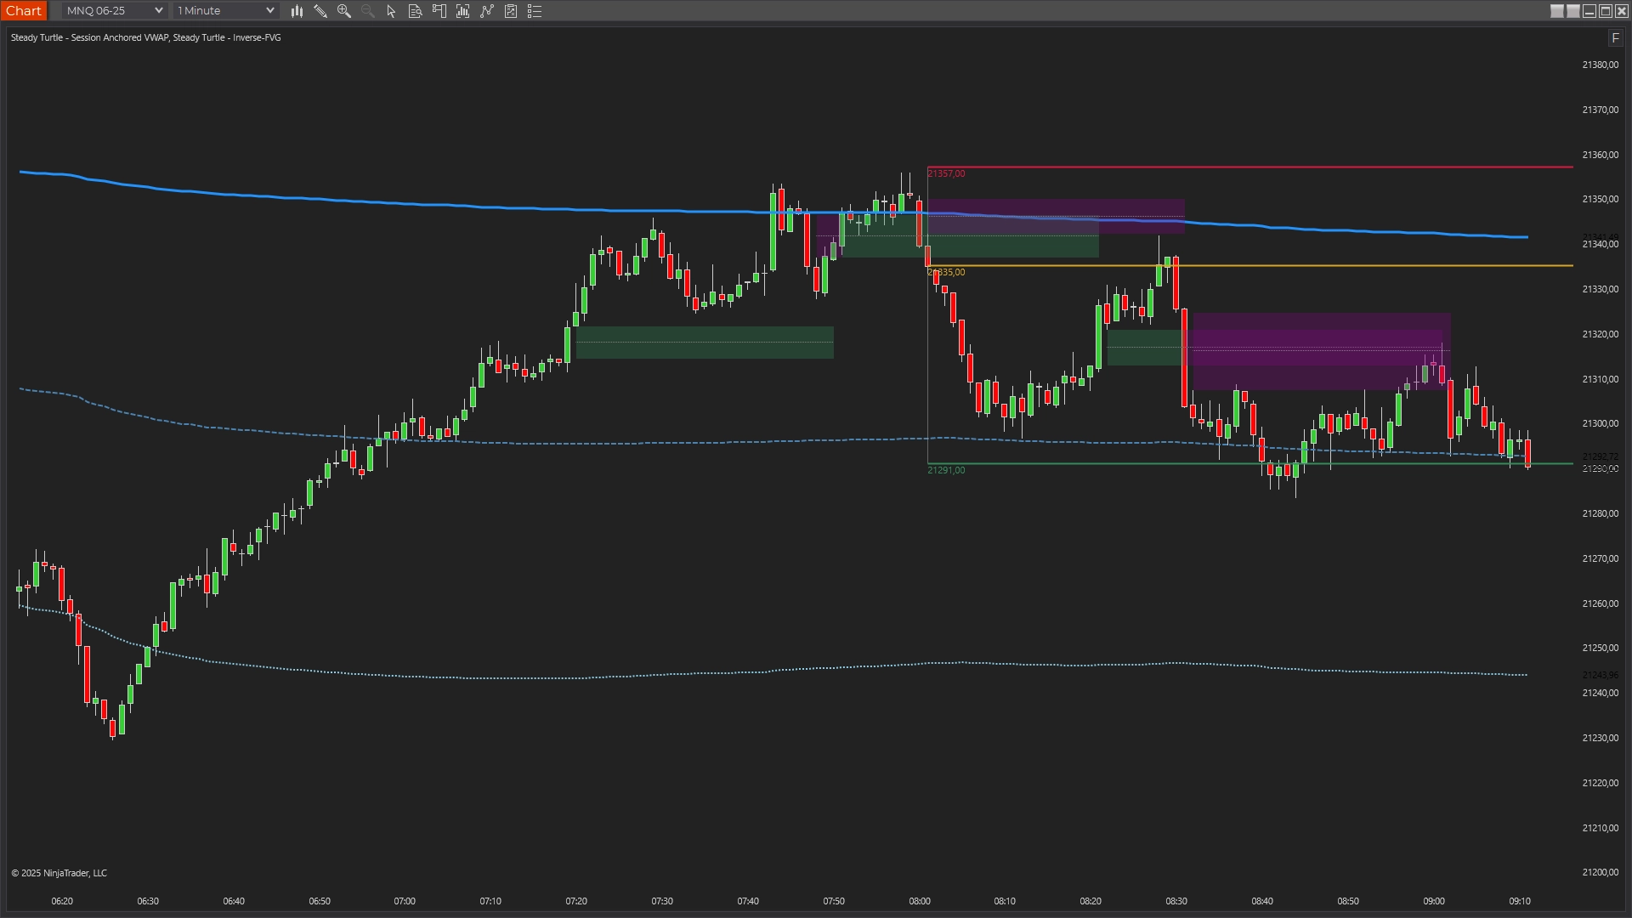The height and width of the screenshot is (918, 1632).
Task: Open the chart Properties list icon
Action: (535, 11)
